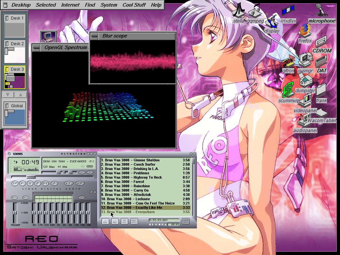Click the add FILE button in playlist
This screenshot has height=255, width=340.
pos(105,221)
